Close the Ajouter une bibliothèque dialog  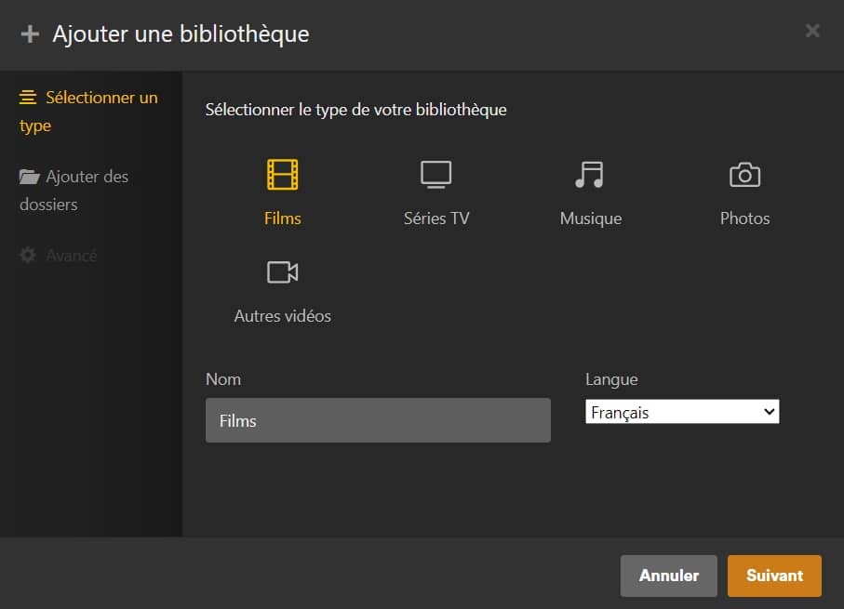pos(812,31)
